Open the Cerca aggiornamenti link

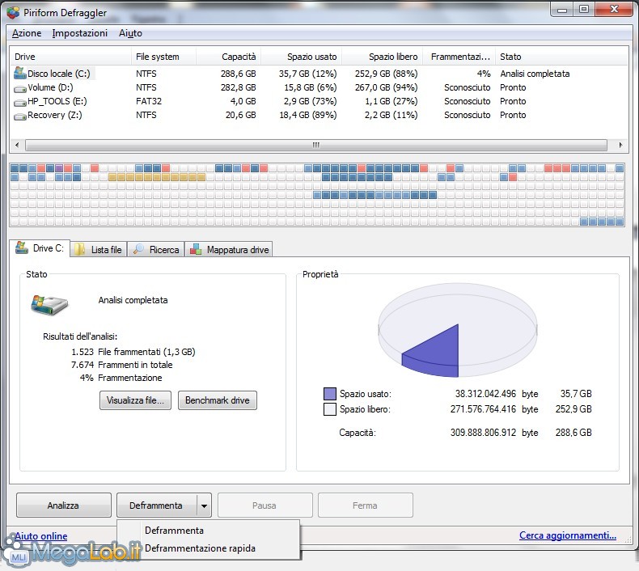click(x=567, y=535)
